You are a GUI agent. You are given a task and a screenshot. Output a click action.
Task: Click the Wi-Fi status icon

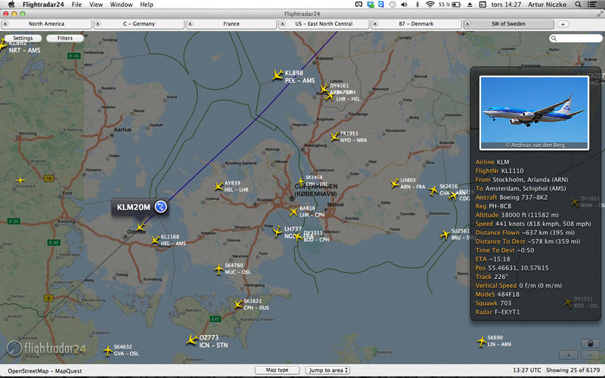[x=430, y=5]
